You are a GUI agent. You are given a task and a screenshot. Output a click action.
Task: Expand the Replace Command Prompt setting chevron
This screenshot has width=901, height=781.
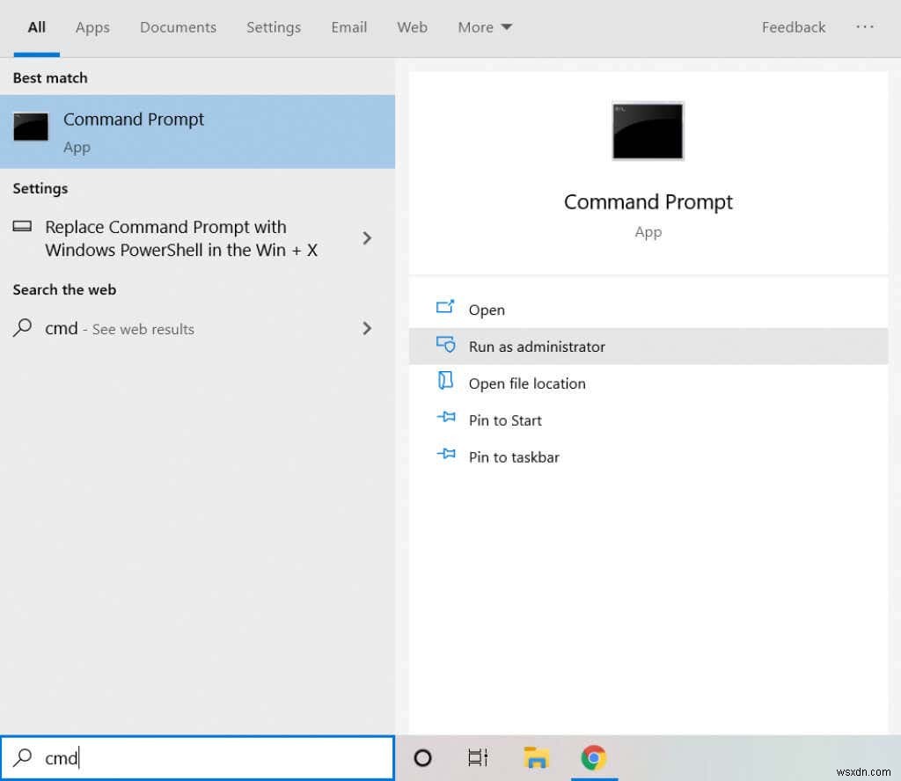[x=367, y=237]
